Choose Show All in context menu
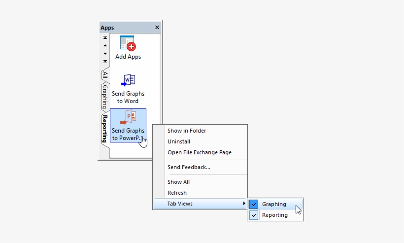 [x=178, y=182]
